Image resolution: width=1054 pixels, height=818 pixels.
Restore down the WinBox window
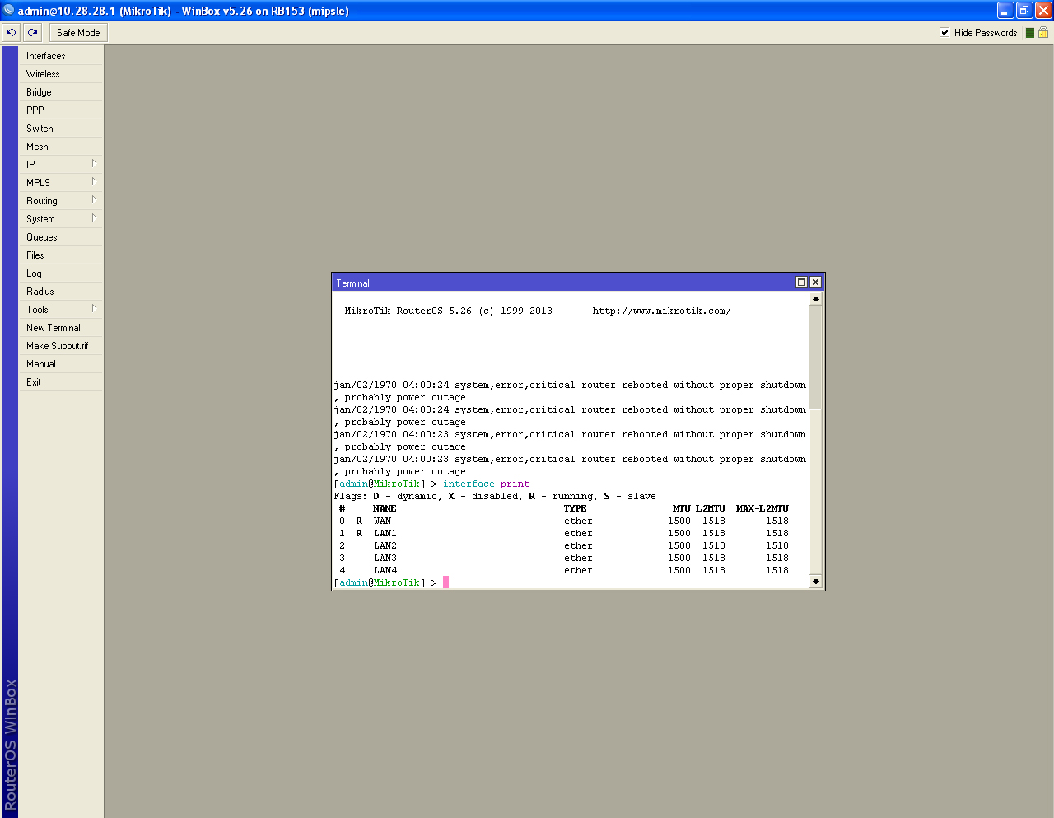(x=1024, y=11)
